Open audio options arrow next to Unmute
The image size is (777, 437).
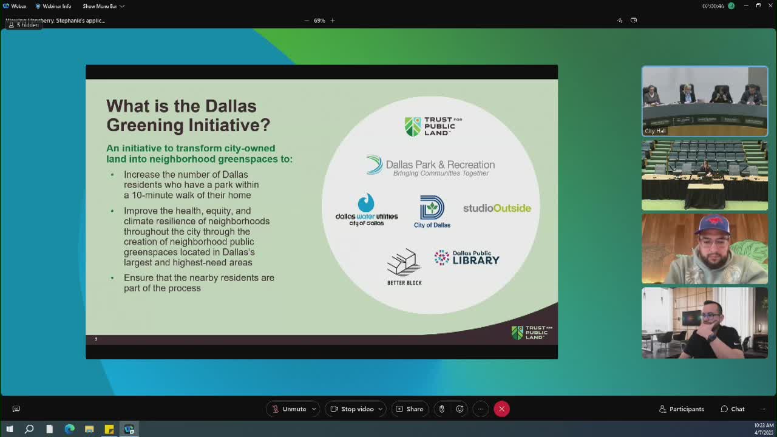(x=314, y=409)
